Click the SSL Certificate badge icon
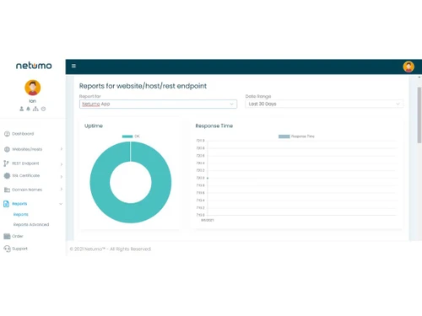Screen dimensions: 422x316 pyautogui.click(x=7, y=175)
